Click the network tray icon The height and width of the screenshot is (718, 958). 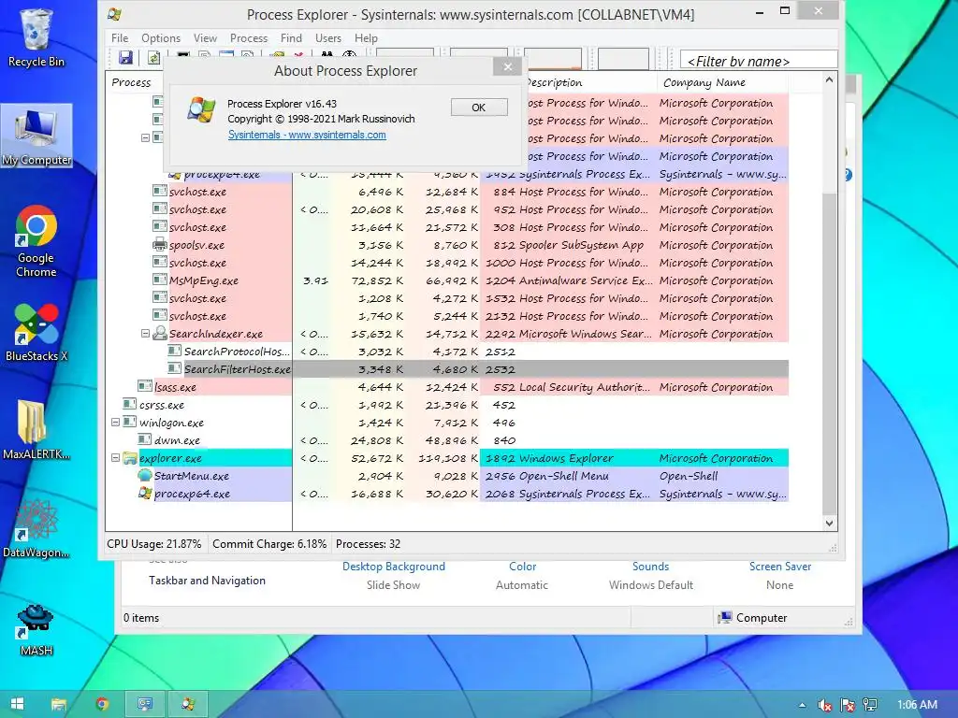pos(870,705)
